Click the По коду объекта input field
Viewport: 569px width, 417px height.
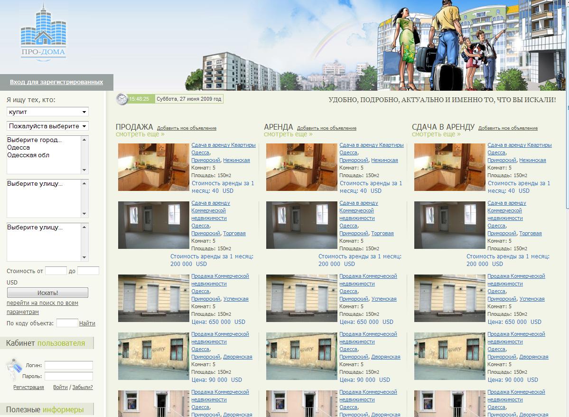coord(67,323)
